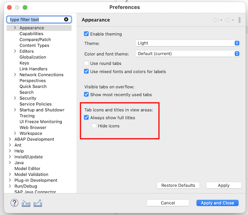The width and height of the screenshot is (248, 215).
Task: Click the Restore Defaults button
Action: click(x=178, y=185)
